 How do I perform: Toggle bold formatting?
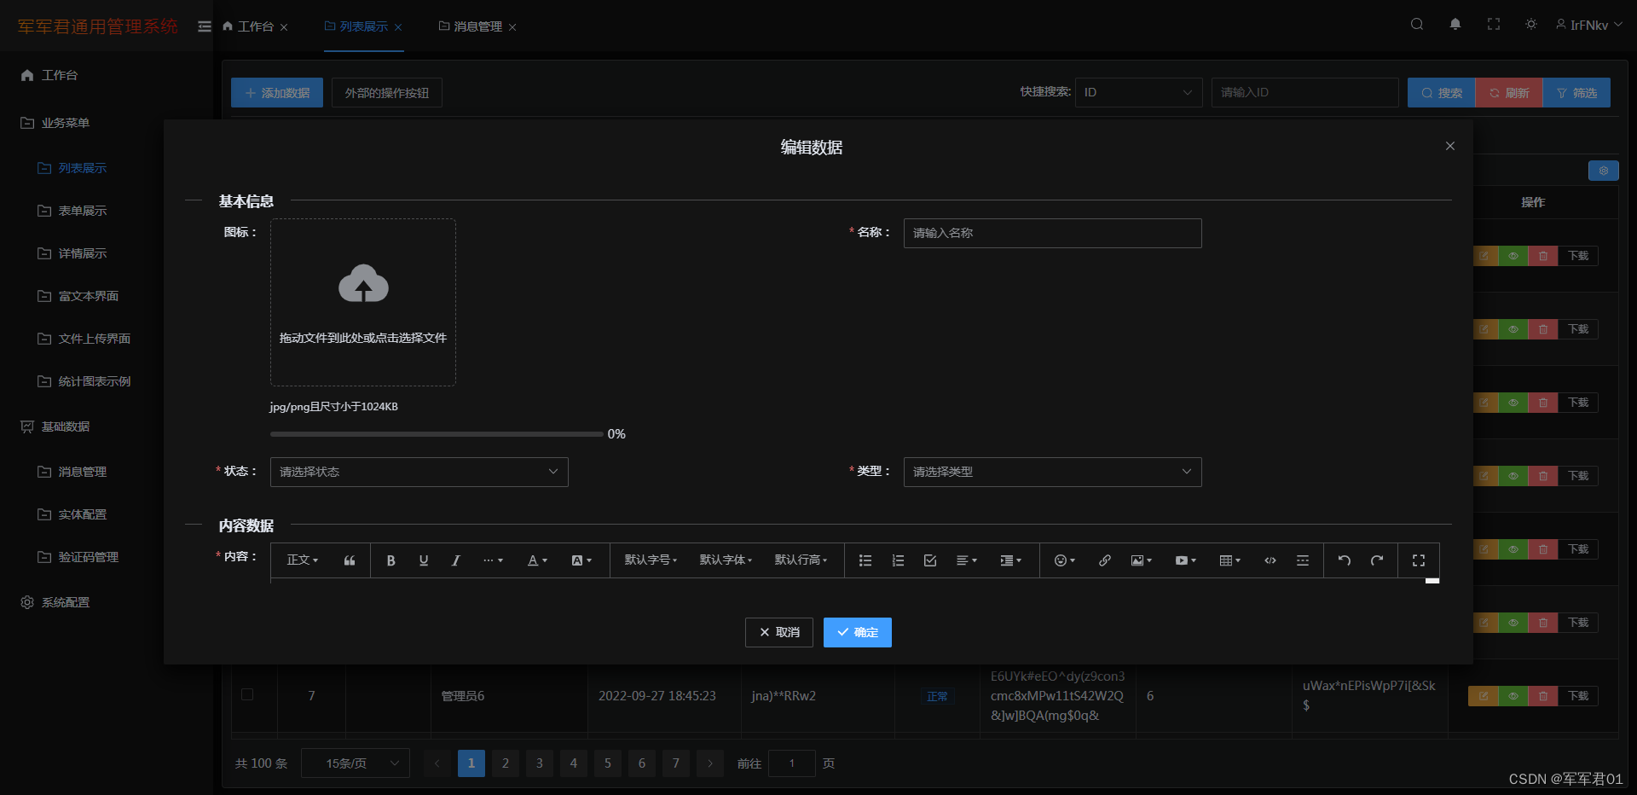pyautogui.click(x=391, y=560)
